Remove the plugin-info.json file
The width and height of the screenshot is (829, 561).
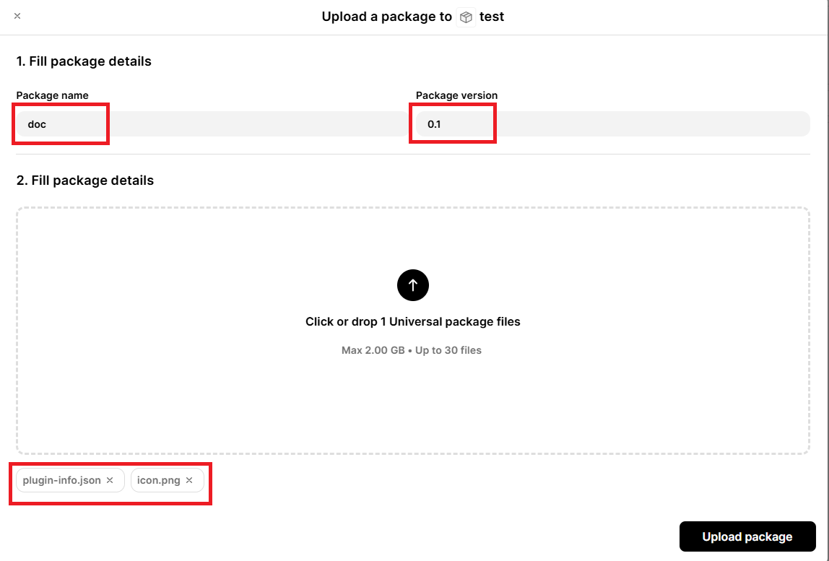click(x=110, y=480)
